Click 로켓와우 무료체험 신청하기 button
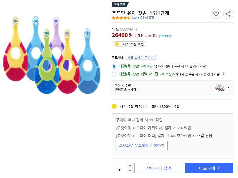 click(142, 146)
